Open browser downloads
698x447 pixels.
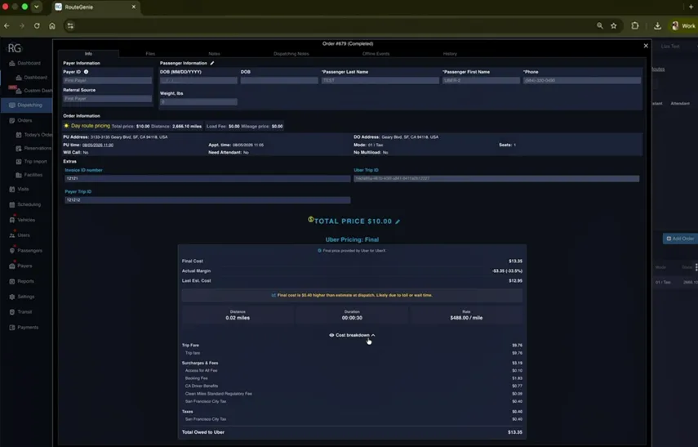(657, 26)
